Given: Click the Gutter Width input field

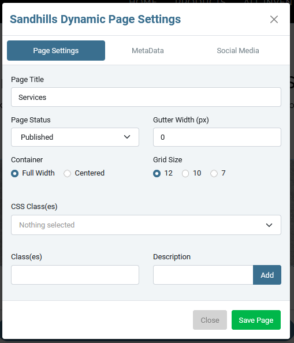Looking at the screenshot, I should click(x=217, y=137).
